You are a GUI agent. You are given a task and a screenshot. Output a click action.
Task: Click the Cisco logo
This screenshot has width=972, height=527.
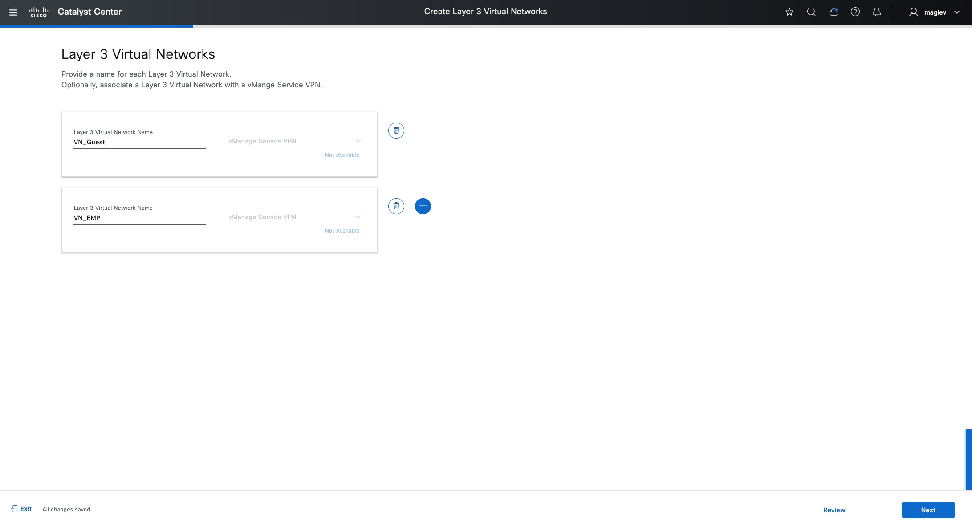pos(38,12)
